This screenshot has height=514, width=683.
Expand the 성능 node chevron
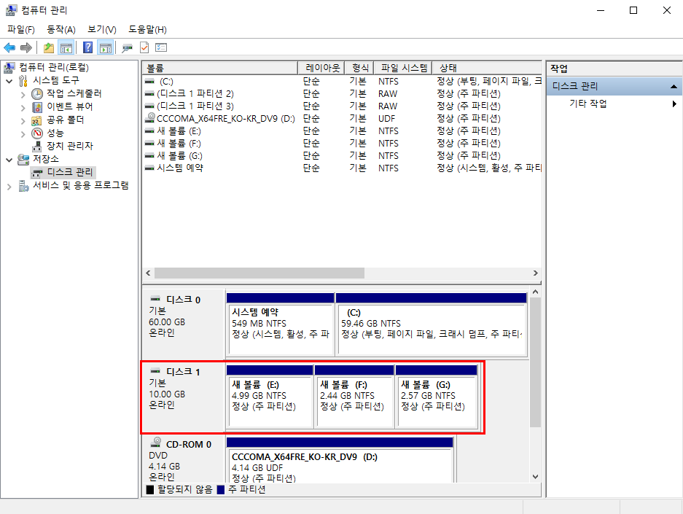[23, 133]
